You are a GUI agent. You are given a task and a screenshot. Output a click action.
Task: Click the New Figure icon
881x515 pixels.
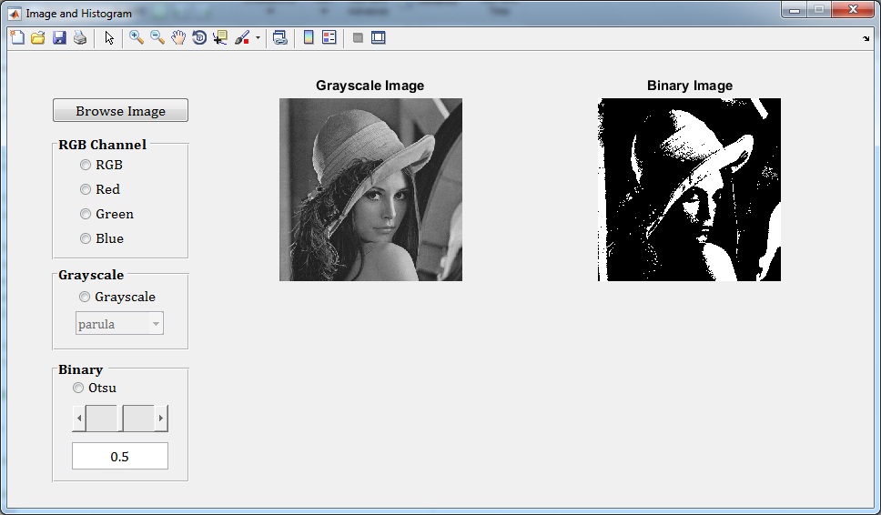click(16, 37)
